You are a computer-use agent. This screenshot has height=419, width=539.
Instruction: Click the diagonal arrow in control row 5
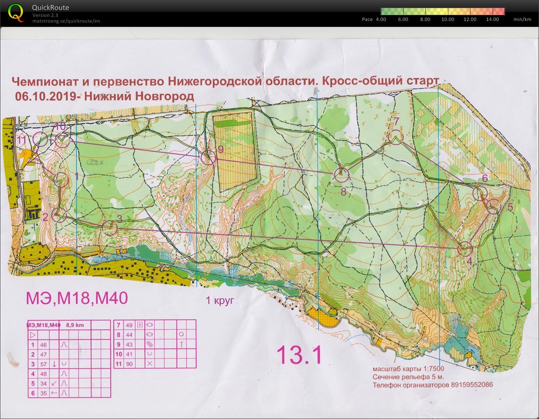pyautogui.click(x=54, y=384)
